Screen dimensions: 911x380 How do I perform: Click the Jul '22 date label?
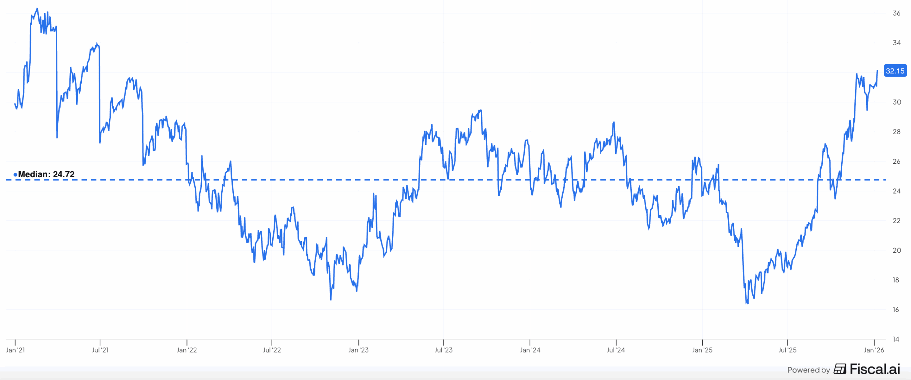click(272, 350)
